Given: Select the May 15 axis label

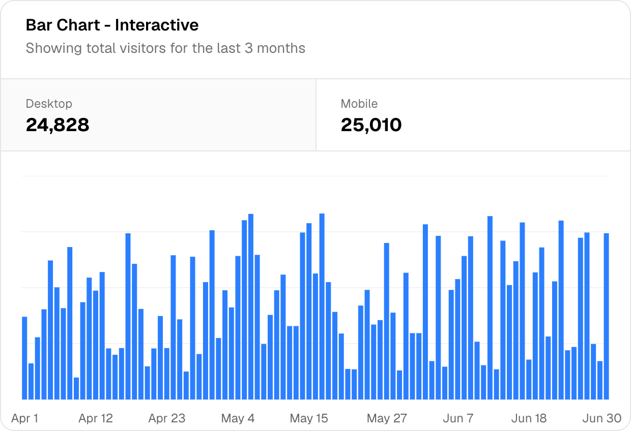Looking at the screenshot, I should tap(309, 418).
